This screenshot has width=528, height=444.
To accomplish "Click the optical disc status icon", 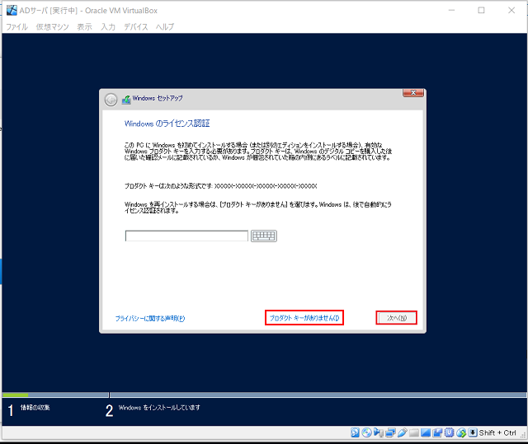I will click(366, 432).
